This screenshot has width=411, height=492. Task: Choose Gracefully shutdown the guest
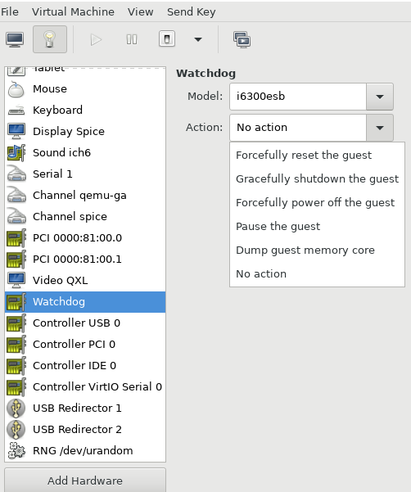(317, 178)
